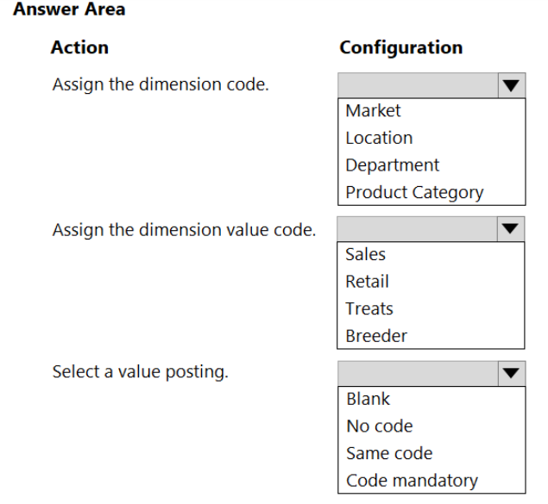The height and width of the screenshot is (504, 548).
Task: Select Breeder dimension value
Action: click(376, 336)
